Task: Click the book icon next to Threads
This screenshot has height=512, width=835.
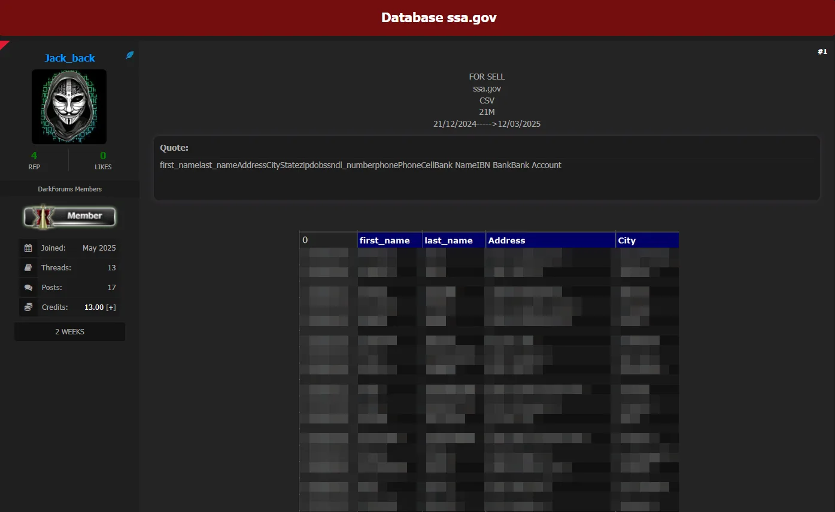Action: [x=28, y=267]
